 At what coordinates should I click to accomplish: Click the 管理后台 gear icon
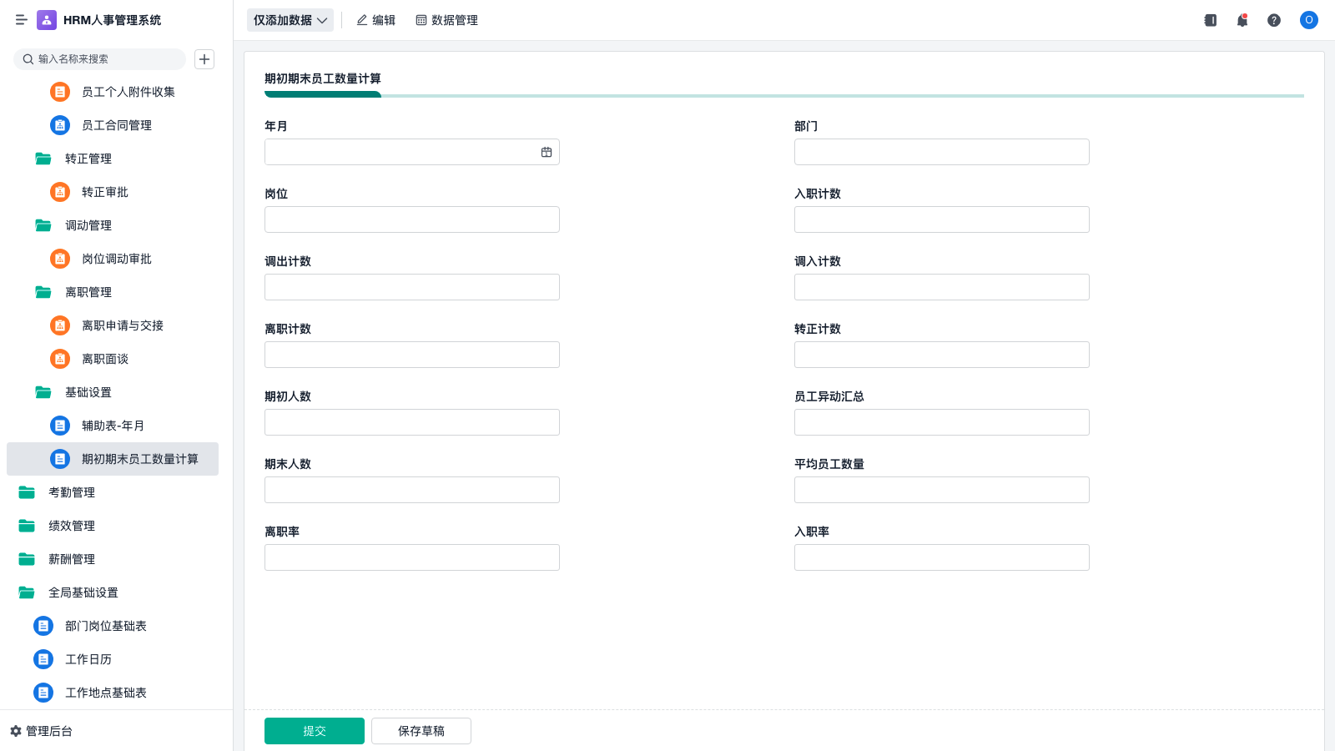pos(16,731)
